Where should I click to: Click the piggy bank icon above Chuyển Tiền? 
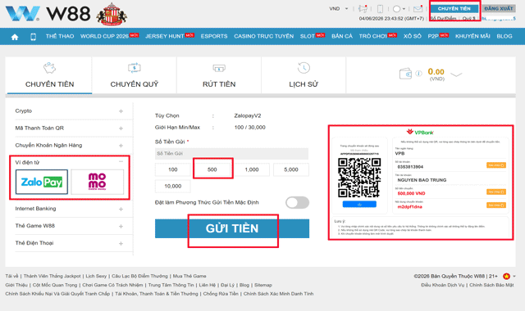pos(49,68)
